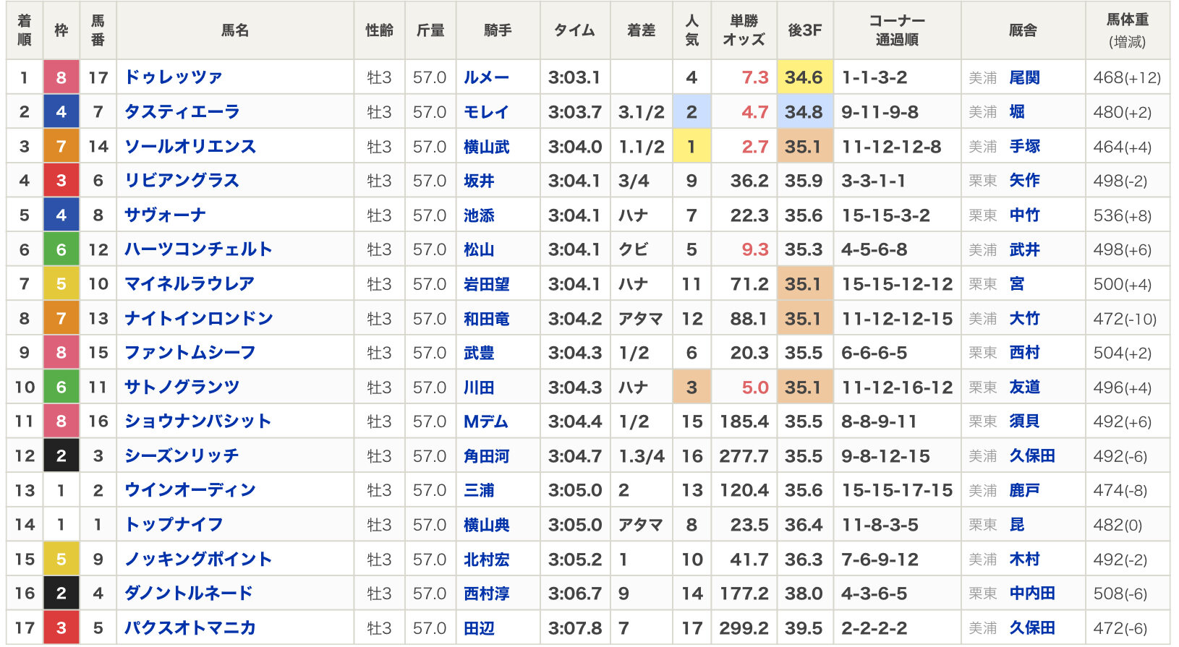Select trainer 友道 link
The height and width of the screenshot is (647, 1179).
pyautogui.click(x=1024, y=387)
